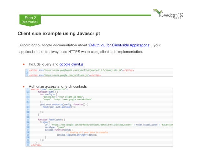Click the gapi.auth.authorize code line
Viewport: 200px width, 150px height.
click(x=64, y=105)
